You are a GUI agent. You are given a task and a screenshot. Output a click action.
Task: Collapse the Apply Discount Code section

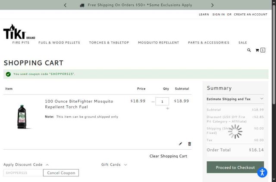pos(26,165)
